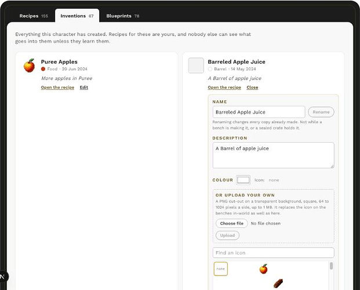Screen dimensions: 360x290
Task: Click the Puree Apples apple icon
Action: [x=29, y=66]
